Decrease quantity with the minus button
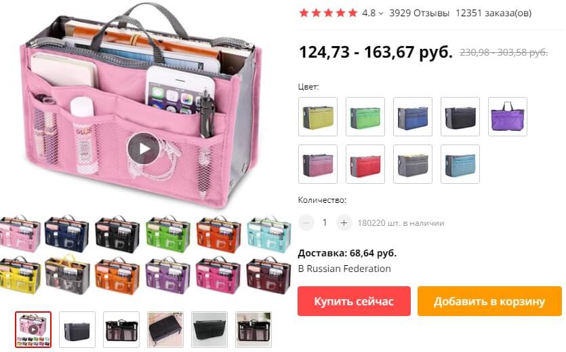This screenshot has width=566, height=352. point(306,222)
